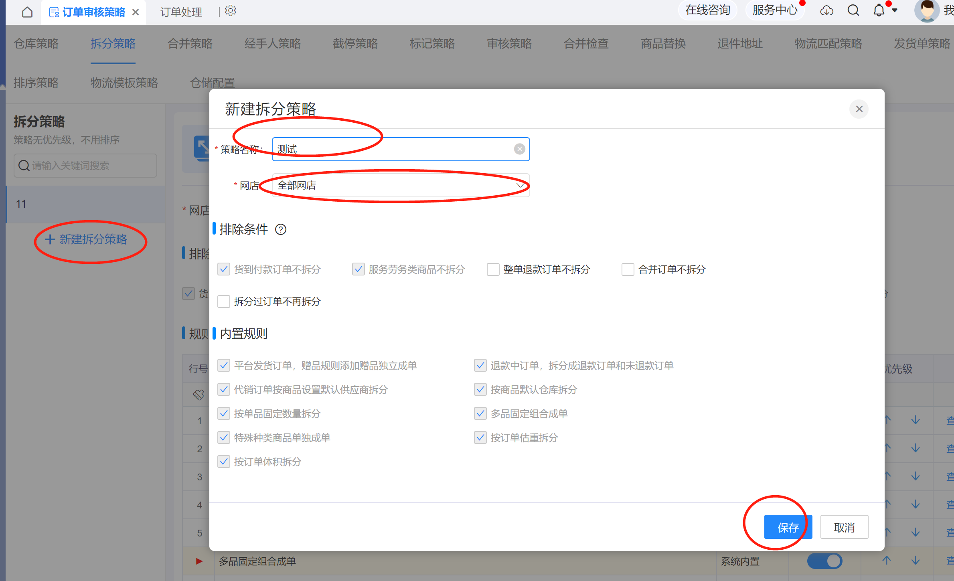Image resolution: width=954 pixels, height=581 pixels.
Task: Open the cloud download icon
Action: (826, 11)
